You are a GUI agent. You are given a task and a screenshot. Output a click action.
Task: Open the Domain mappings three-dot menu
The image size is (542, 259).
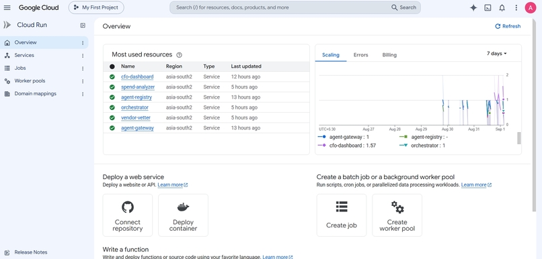83,94
